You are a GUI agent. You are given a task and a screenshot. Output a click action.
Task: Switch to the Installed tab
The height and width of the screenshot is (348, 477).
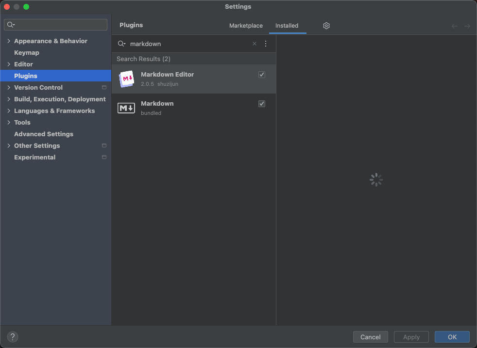[x=287, y=26]
